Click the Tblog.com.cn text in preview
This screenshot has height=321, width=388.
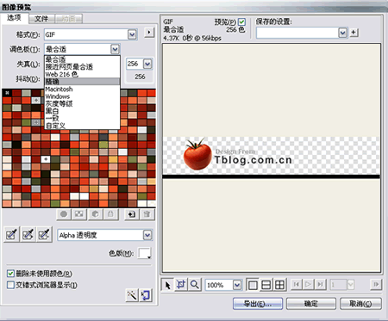253,160
